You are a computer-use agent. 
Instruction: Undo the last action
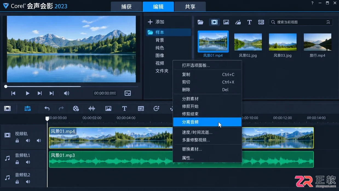(47, 109)
